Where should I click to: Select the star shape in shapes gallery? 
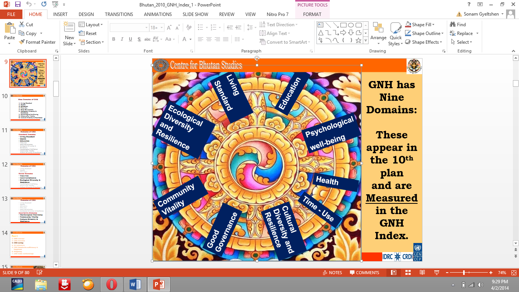tap(358, 40)
